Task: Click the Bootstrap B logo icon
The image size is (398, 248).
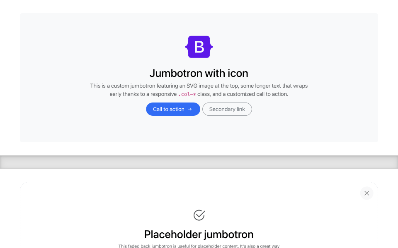Action: pos(199,47)
